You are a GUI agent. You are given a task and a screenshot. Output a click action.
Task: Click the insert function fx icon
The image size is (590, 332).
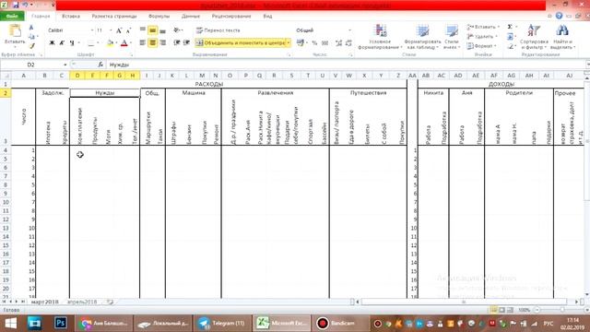pos(100,65)
